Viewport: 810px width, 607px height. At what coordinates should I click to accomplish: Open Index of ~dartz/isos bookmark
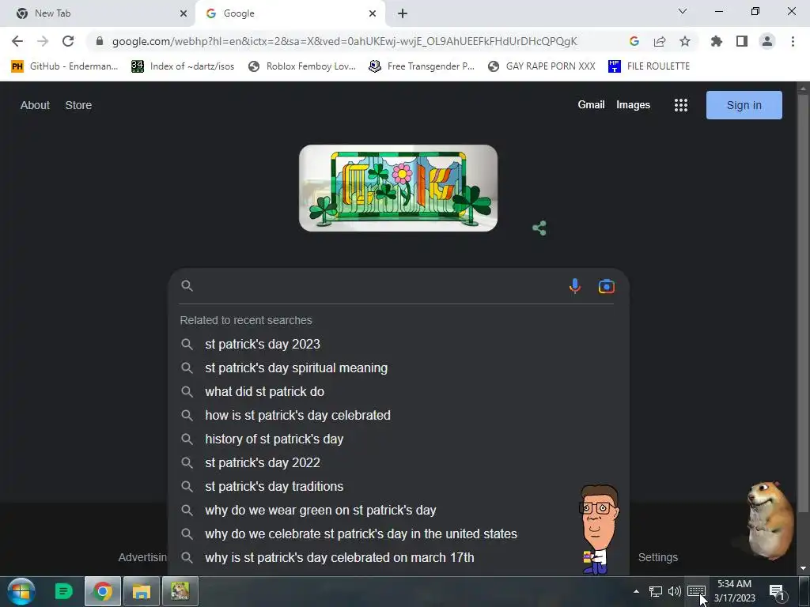tap(183, 66)
